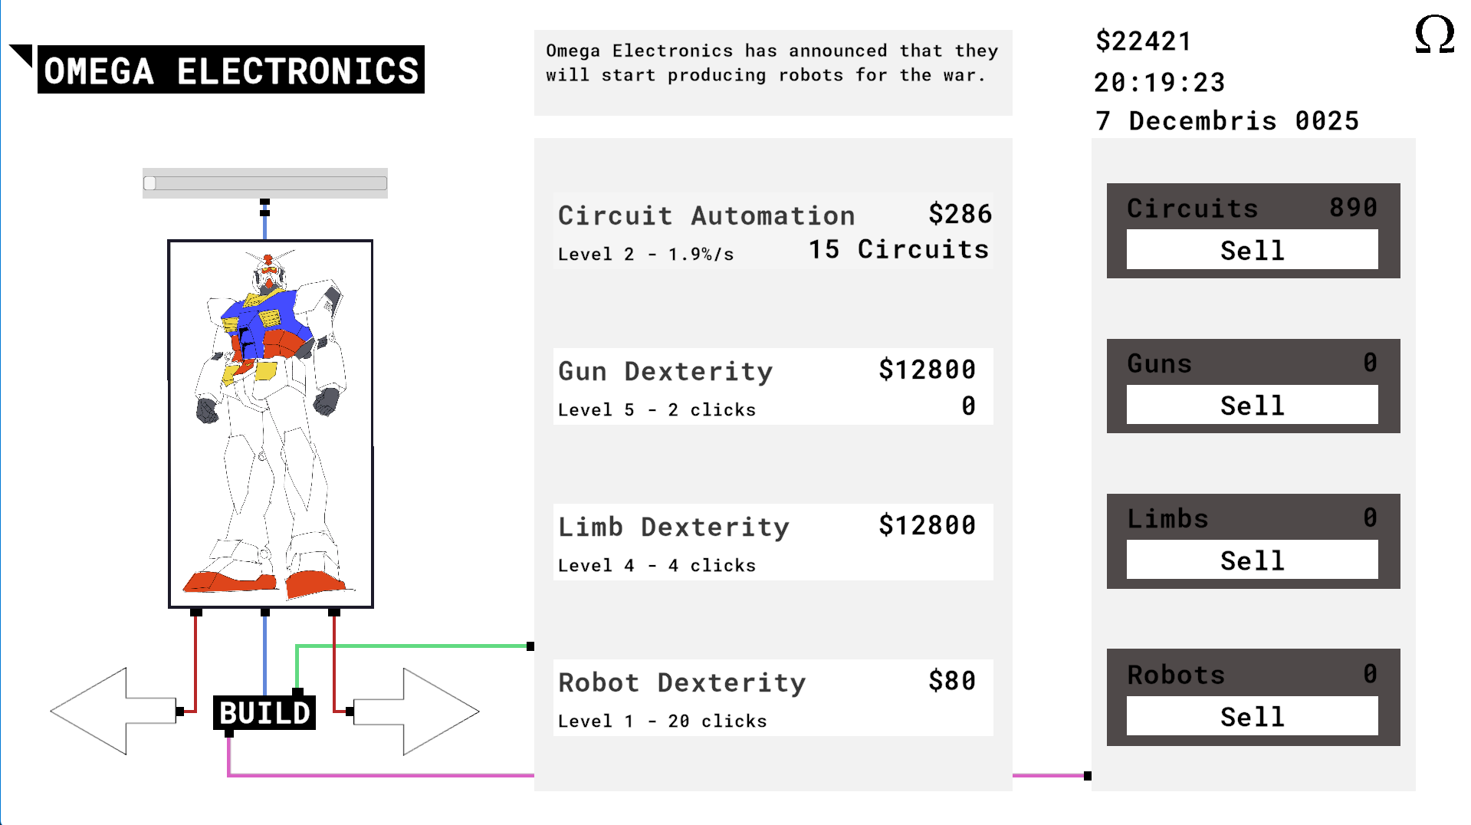Viewport: 1471px width, 825px height.
Task: Click the robot blueprint image
Action: point(271,423)
